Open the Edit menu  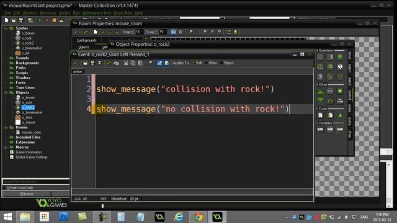point(17,13)
